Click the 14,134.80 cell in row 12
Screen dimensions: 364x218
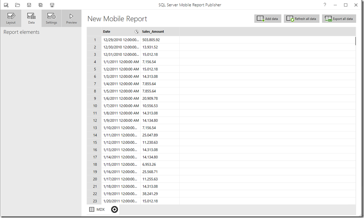coord(160,120)
